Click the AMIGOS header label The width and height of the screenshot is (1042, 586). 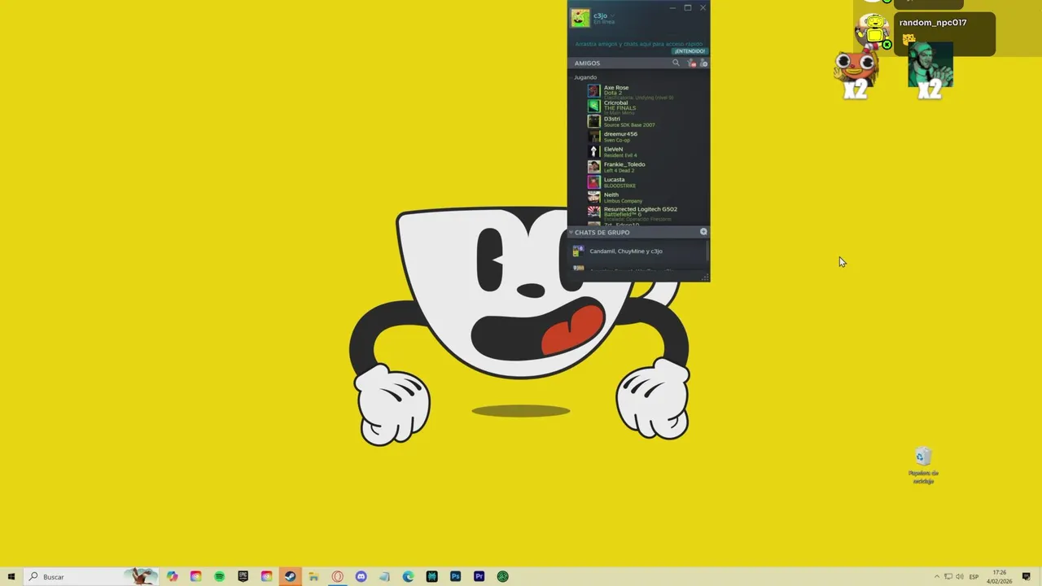click(587, 63)
